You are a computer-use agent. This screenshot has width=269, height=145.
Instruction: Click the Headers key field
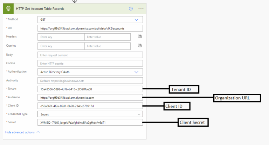(61, 37)
